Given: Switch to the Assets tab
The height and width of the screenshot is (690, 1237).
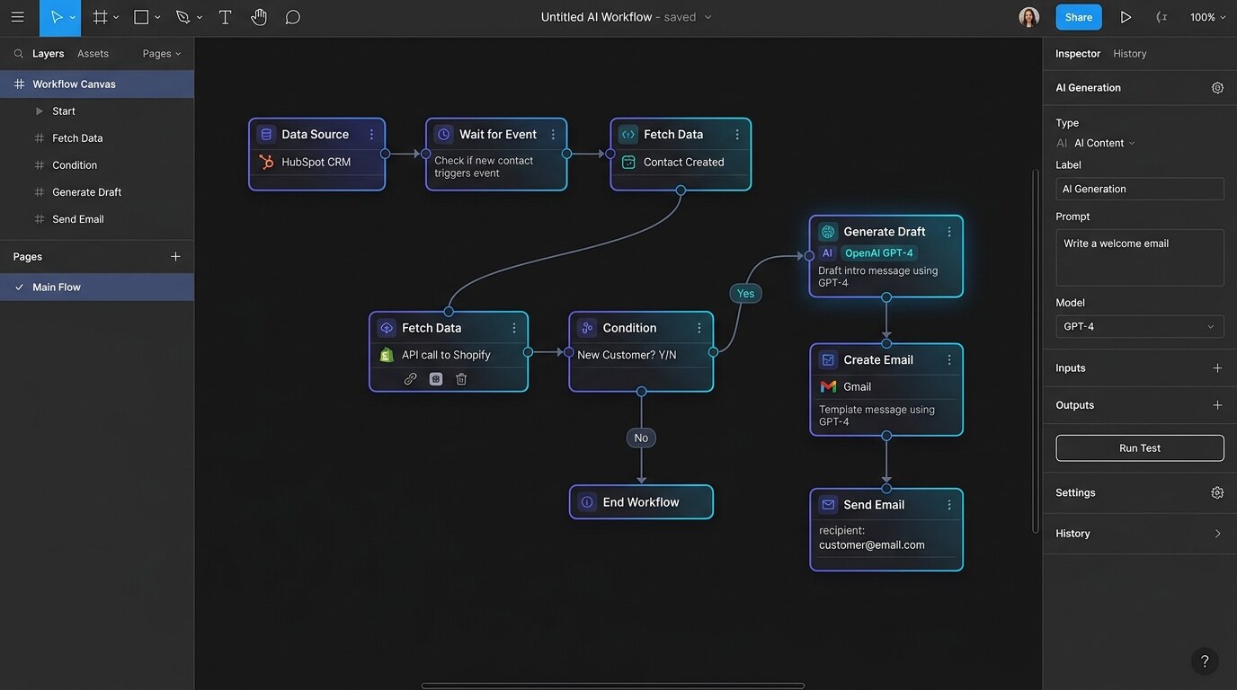Looking at the screenshot, I should 93,54.
